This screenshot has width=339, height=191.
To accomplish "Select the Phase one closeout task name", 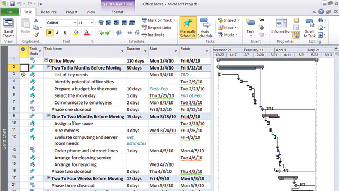I will [72, 110].
